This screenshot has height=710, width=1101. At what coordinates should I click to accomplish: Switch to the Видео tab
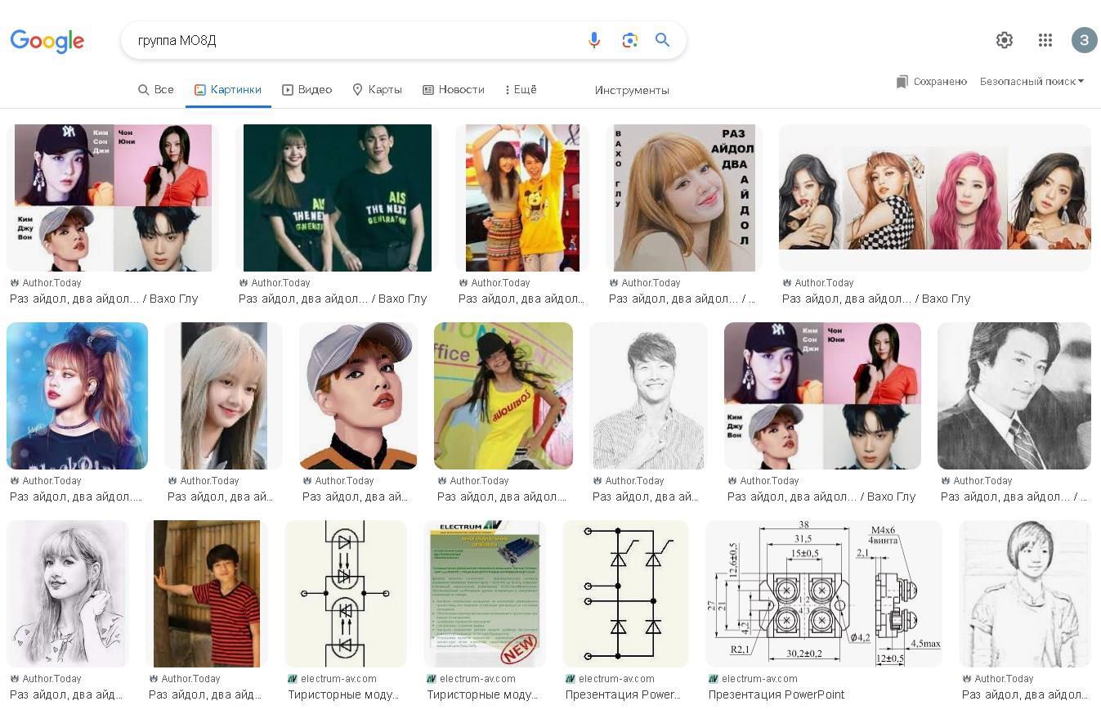point(307,90)
